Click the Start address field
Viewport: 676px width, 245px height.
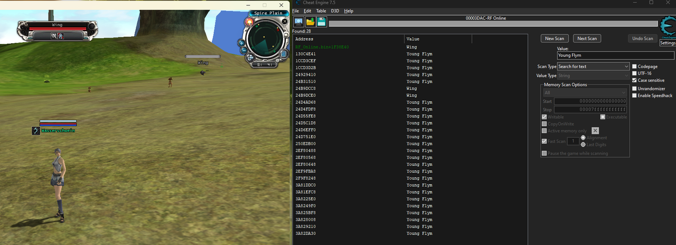click(x=590, y=101)
